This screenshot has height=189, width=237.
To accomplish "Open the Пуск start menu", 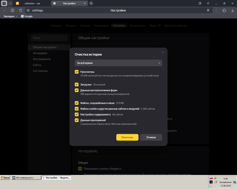I will tap(5, 178).
